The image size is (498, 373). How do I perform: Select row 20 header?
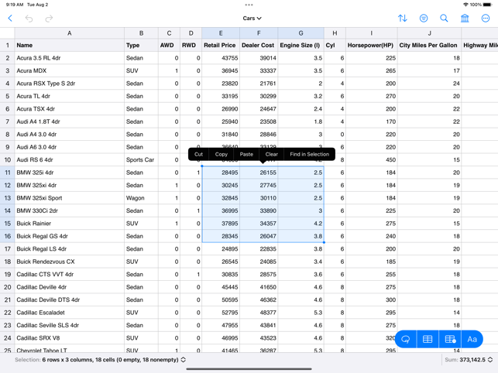7,287
